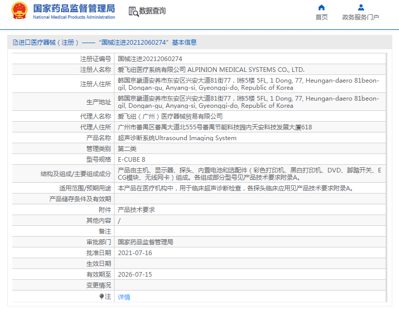This screenshot has height=309, width=399.
Task: Click 数据查询 label
Action: point(152,11)
